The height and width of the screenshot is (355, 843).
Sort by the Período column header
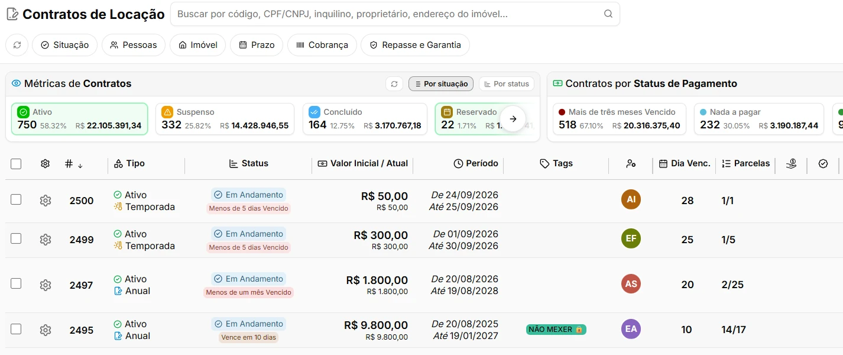(x=475, y=163)
